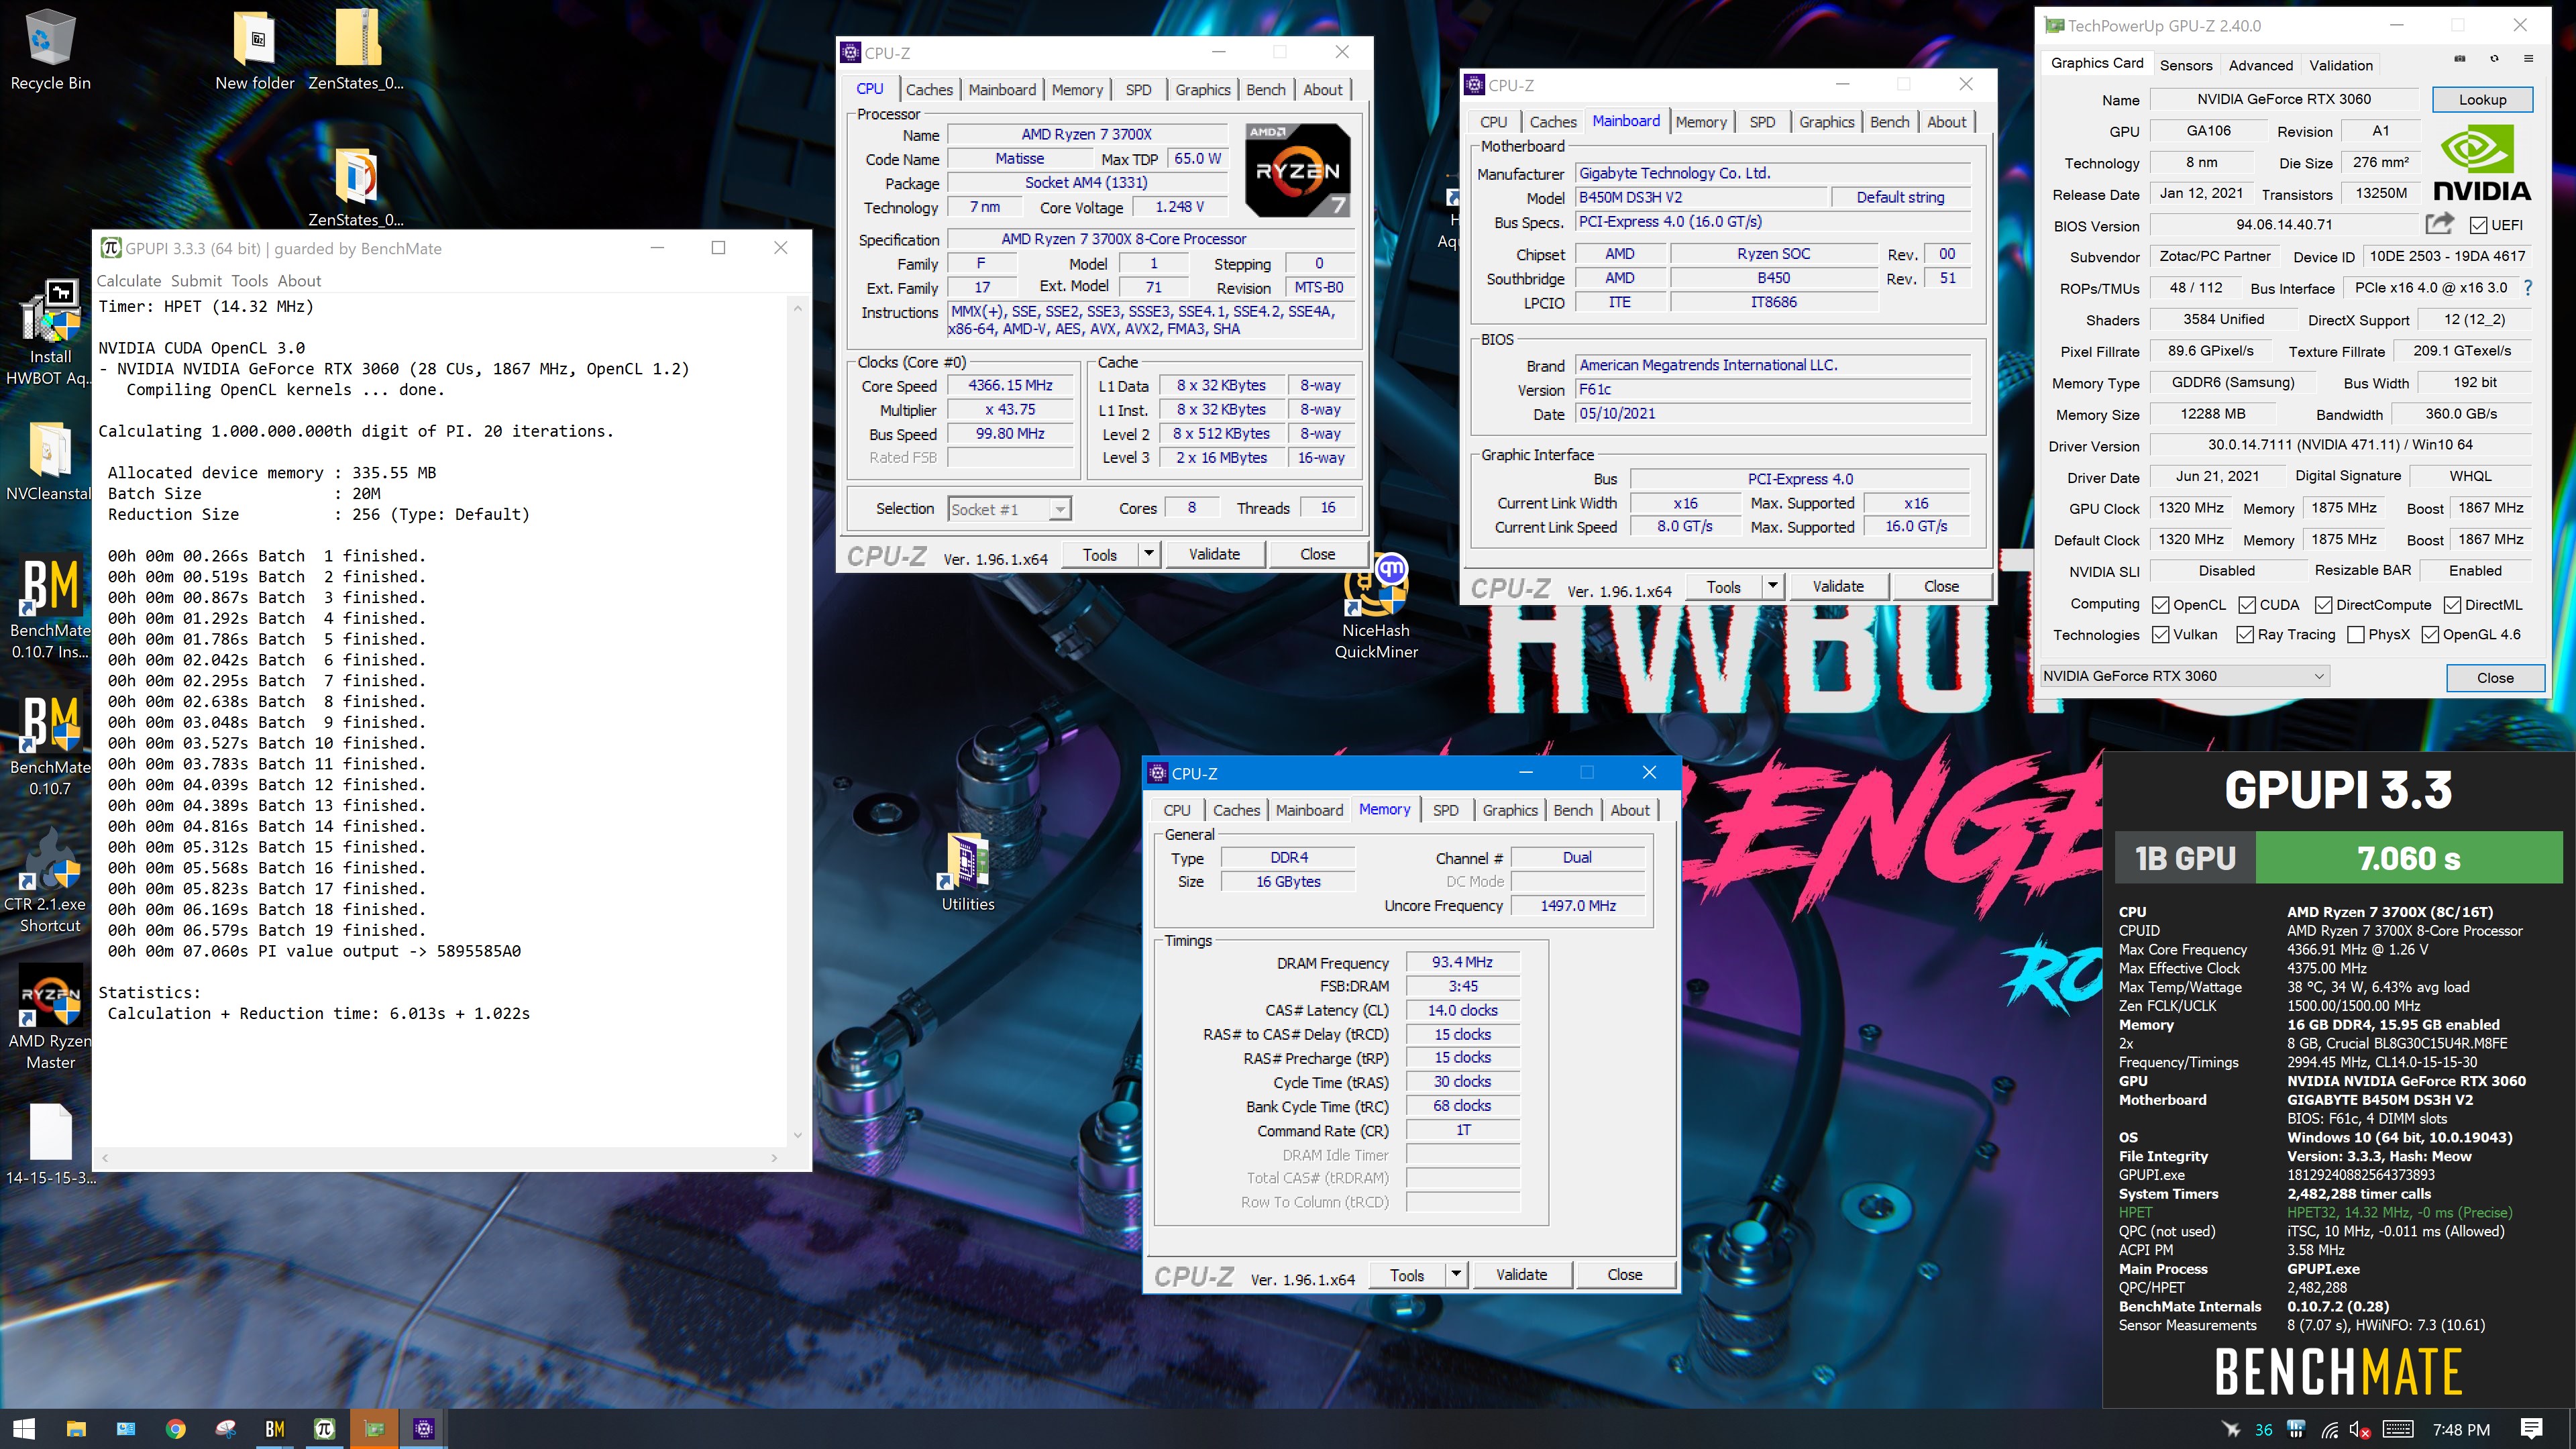Click the BenchMate taskbar icon
Image resolution: width=2576 pixels, height=1449 pixels.
coord(275,1429)
